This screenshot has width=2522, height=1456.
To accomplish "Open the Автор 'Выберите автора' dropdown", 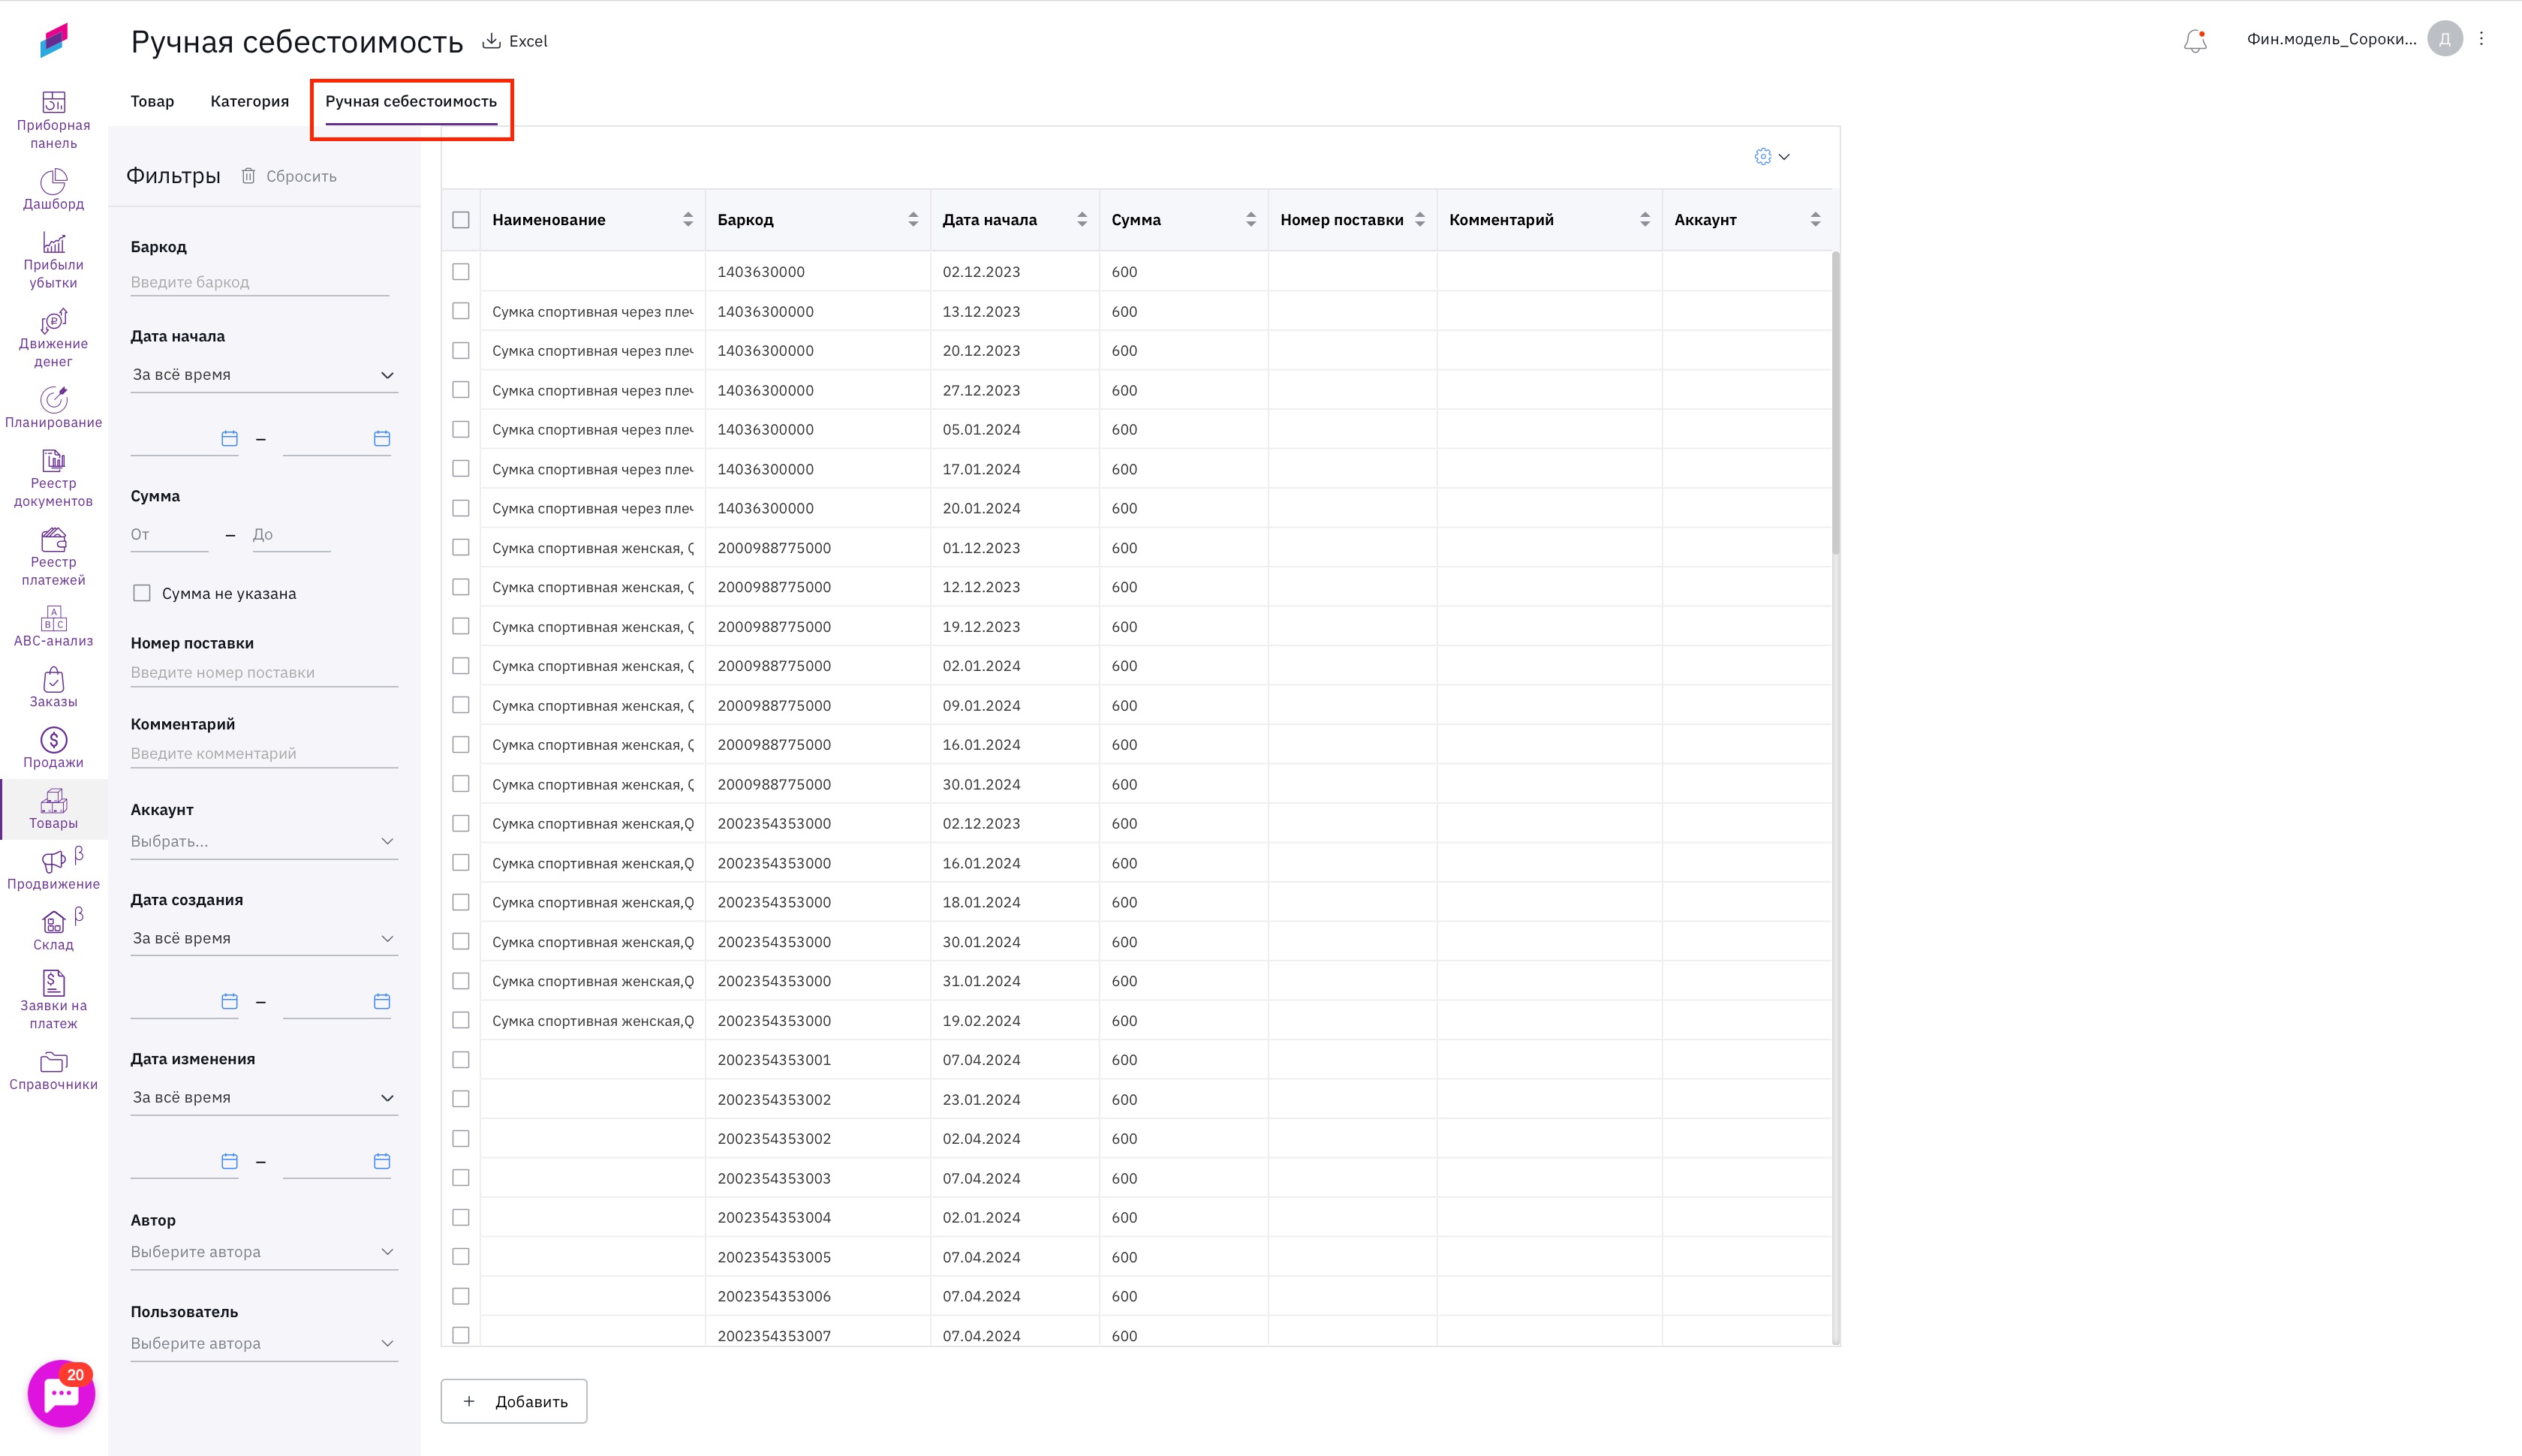I will click(264, 1252).
